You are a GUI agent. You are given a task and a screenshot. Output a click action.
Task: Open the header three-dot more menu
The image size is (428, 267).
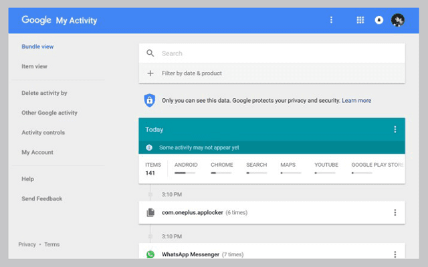pos(331,20)
